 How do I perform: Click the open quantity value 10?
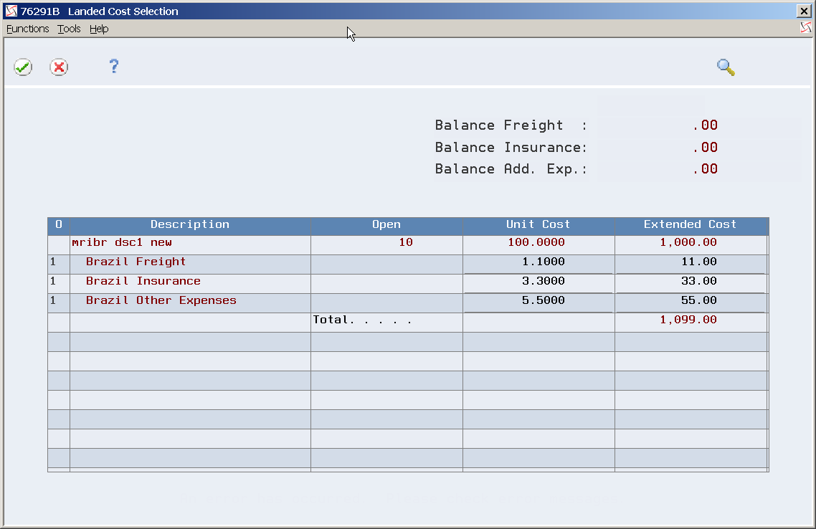click(406, 242)
